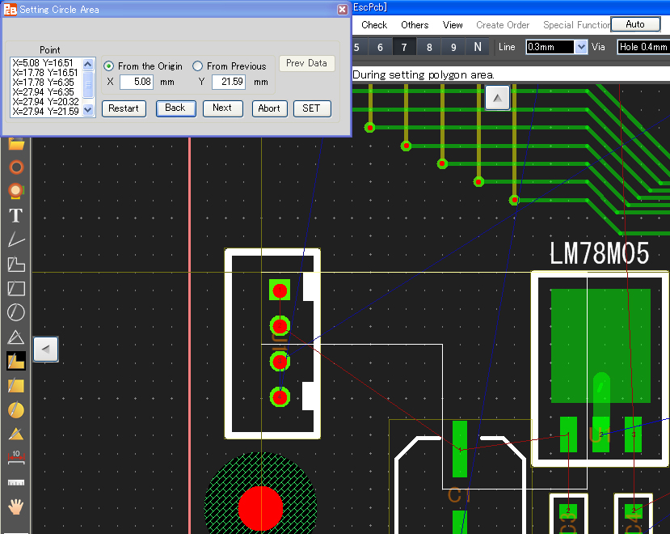Open the Via Hole 0.4mm selector

click(x=643, y=47)
